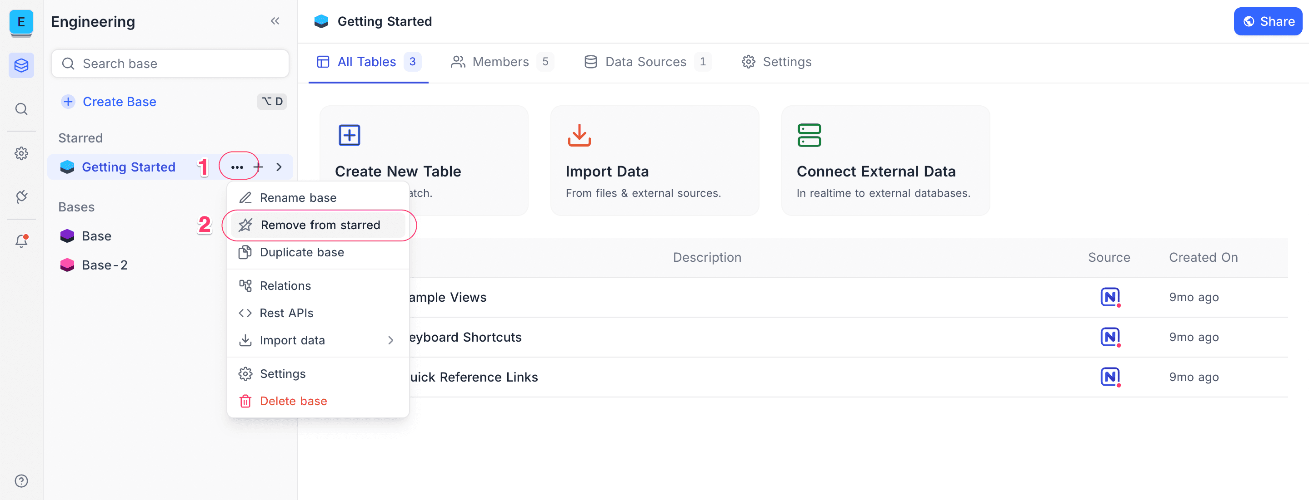1309x500 pixels.
Task: Choose Rename base from context menu
Action: click(298, 198)
